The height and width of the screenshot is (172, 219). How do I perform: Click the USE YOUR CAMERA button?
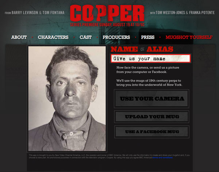[x=151, y=99]
